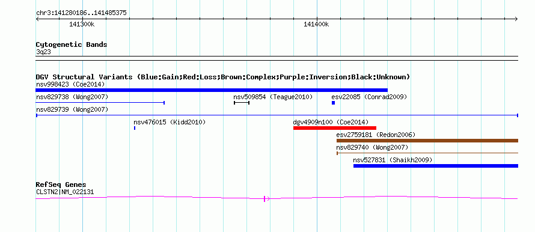
Task: Select the nsv829739 (Wong2007) label
Action: tap(72, 109)
